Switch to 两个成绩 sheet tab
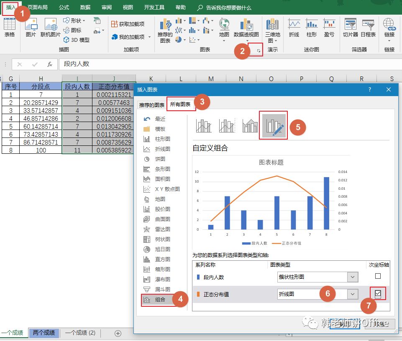This screenshot has width=402, height=341. (44, 333)
